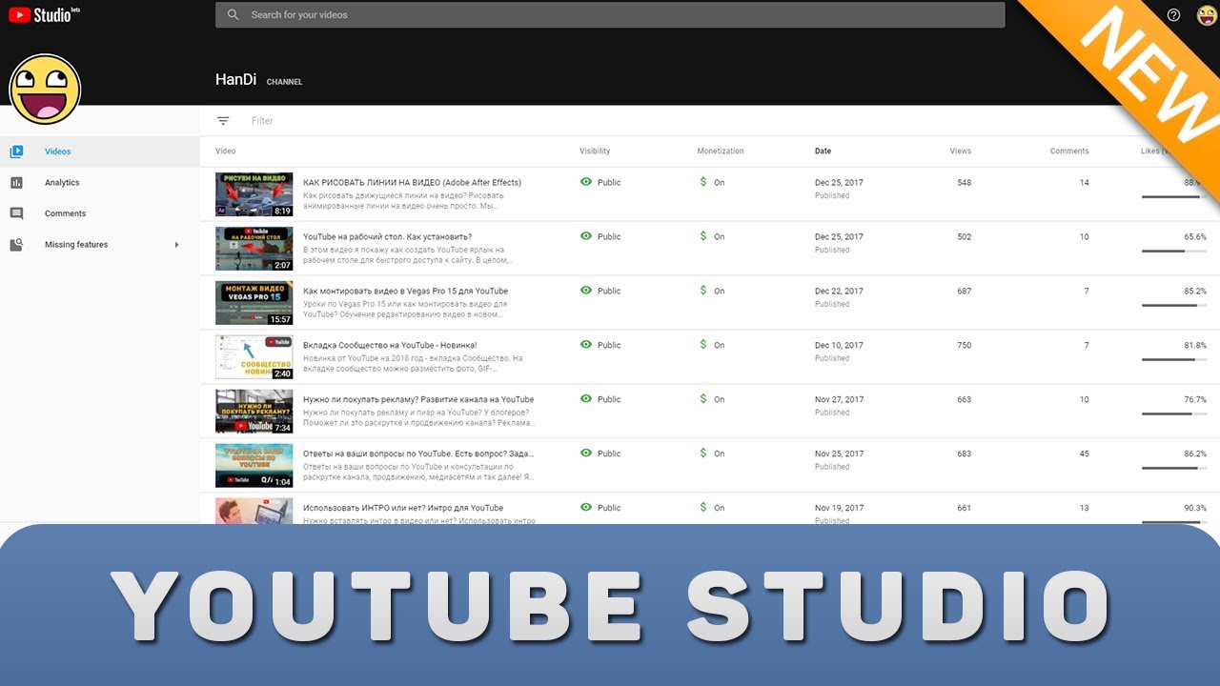Open the Missing features menu item
This screenshot has width=1220, height=686.
click(x=99, y=245)
